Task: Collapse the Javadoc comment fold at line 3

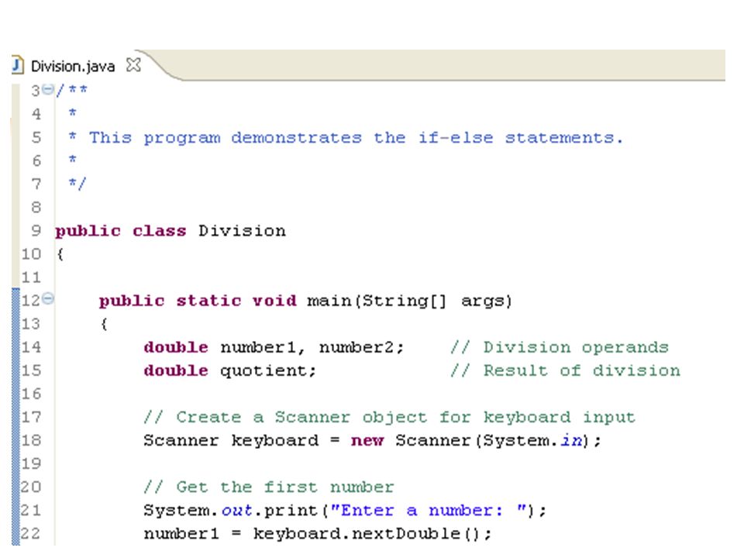Action: 48,88
